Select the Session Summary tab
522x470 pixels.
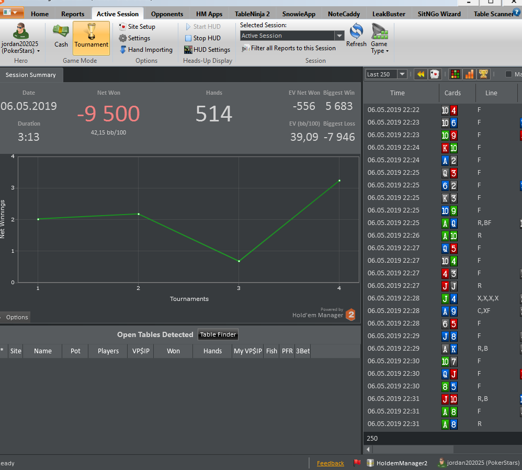[x=31, y=75]
